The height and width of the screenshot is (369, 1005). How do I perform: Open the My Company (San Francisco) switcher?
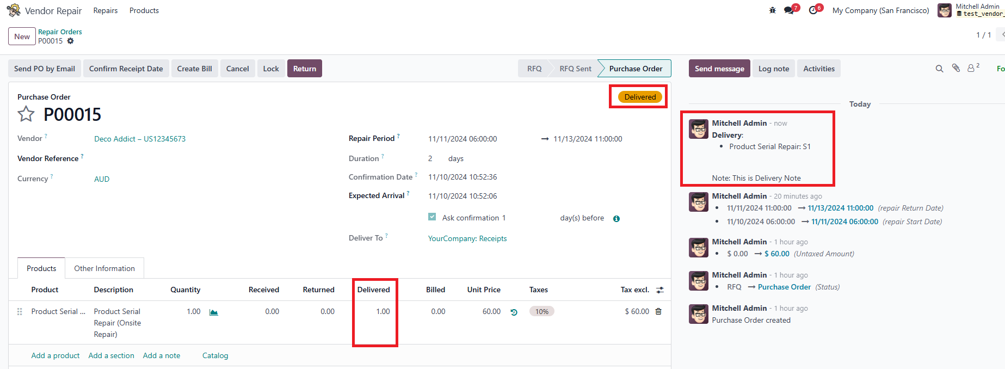[880, 10]
